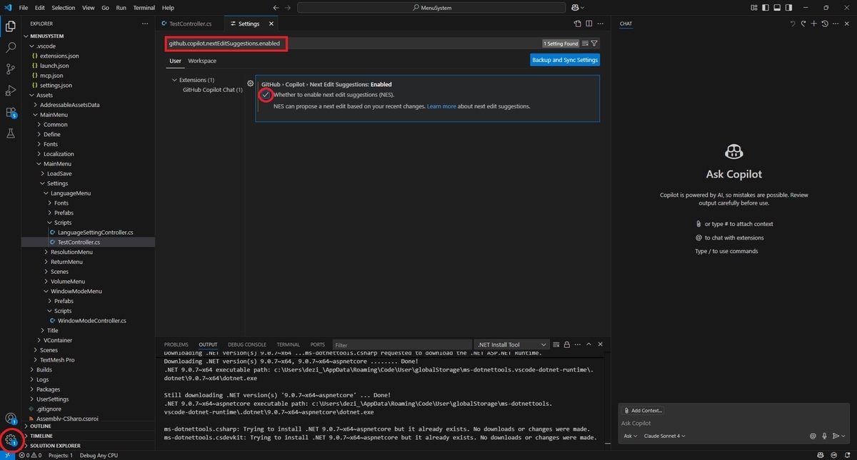Open LanguageSettingController.cs file

coord(95,232)
